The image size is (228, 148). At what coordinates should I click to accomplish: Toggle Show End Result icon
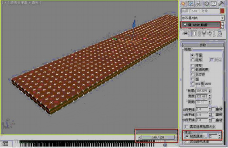195,33
